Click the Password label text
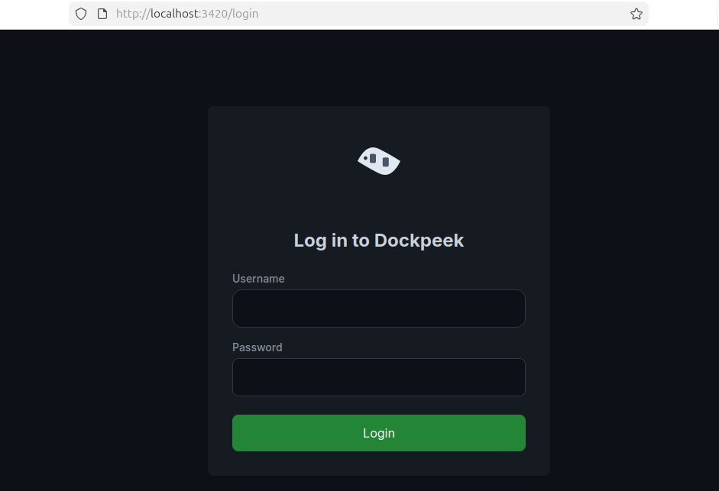The height and width of the screenshot is (491, 719). tap(257, 347)
